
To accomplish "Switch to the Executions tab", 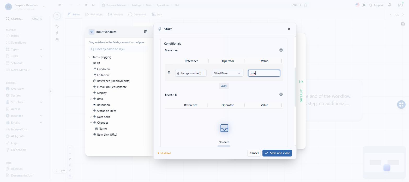I will 94,14.
